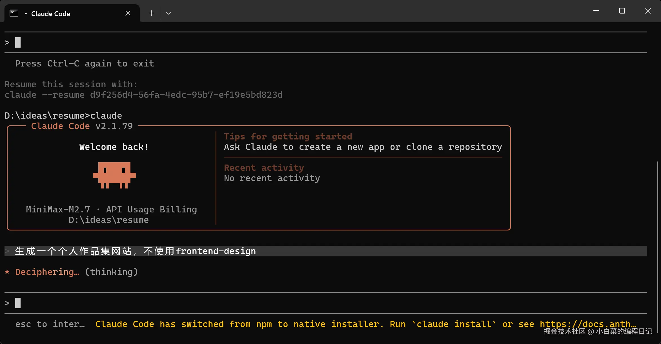661x344 pixels.
Task: Click the MiniMax-M2.7 model label
Action: point(58,210)
